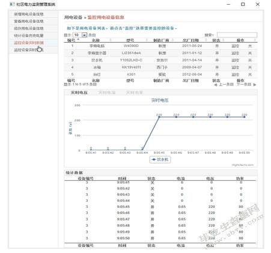The height and width of the screenshot is (253, 271).
Task: Click 监控 for the 饮水机 row
Action: [x=236, y=60]
